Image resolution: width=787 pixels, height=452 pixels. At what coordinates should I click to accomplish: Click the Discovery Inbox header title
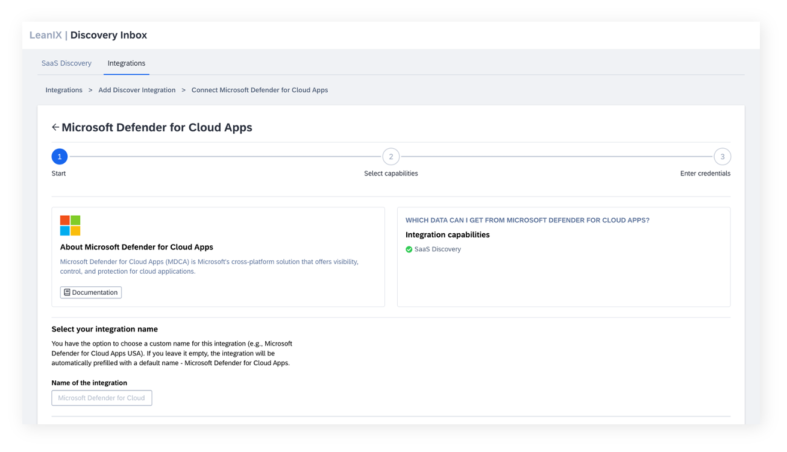[108, 35]
